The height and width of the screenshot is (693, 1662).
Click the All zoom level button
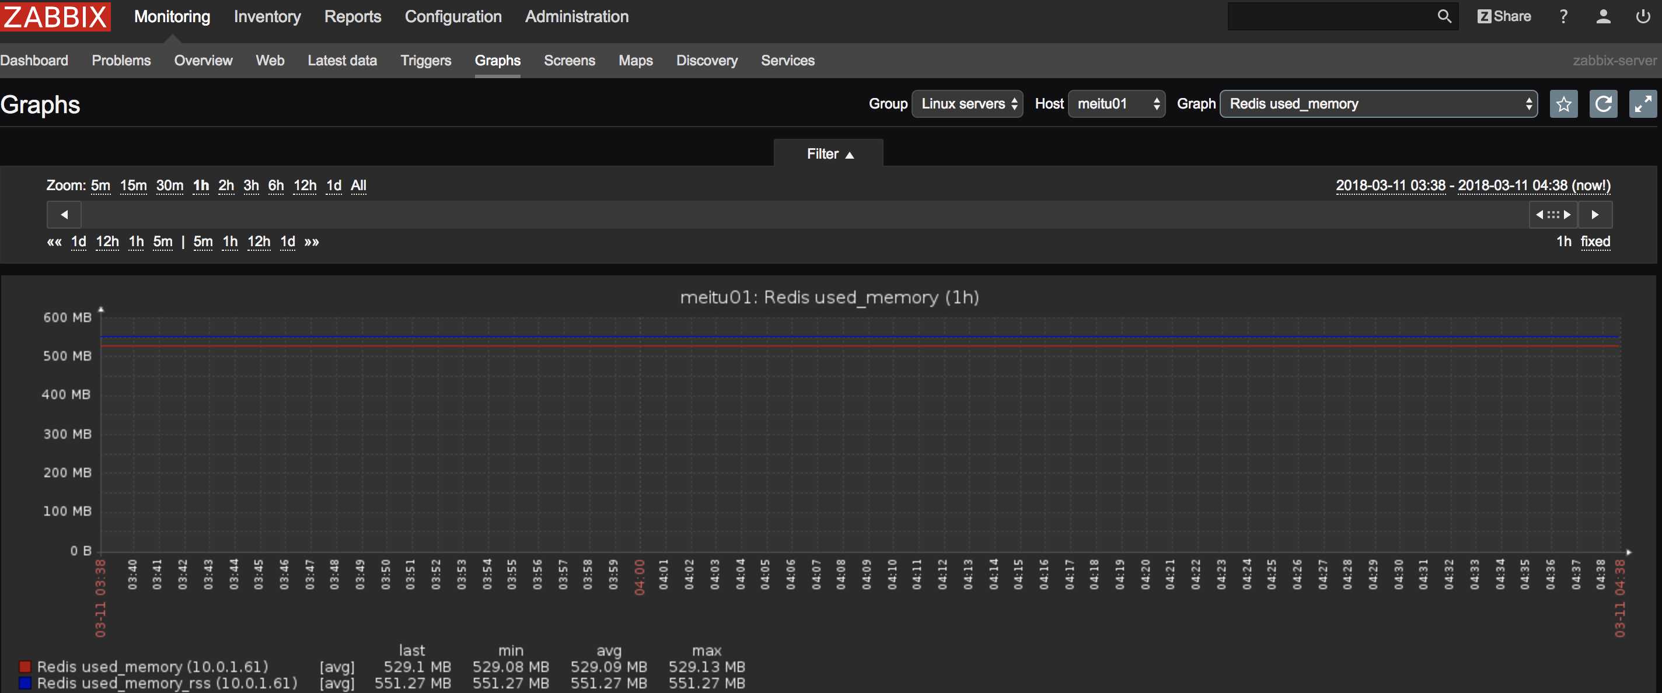click(x=358, y=184)
